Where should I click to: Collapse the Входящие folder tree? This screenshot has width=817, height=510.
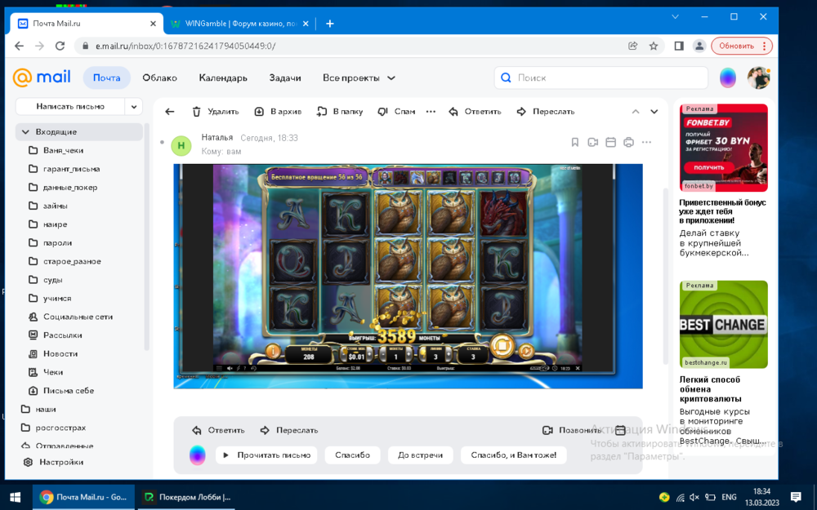click(26, 131)
